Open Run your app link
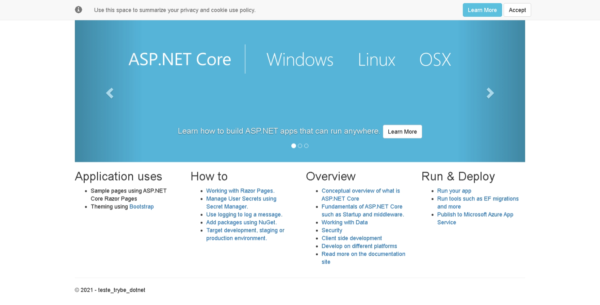This screenshot has height=305, width=600. tap(454, 191)
